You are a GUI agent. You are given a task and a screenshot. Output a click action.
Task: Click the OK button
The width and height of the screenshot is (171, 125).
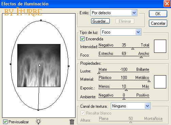click(x=158, y=14)
